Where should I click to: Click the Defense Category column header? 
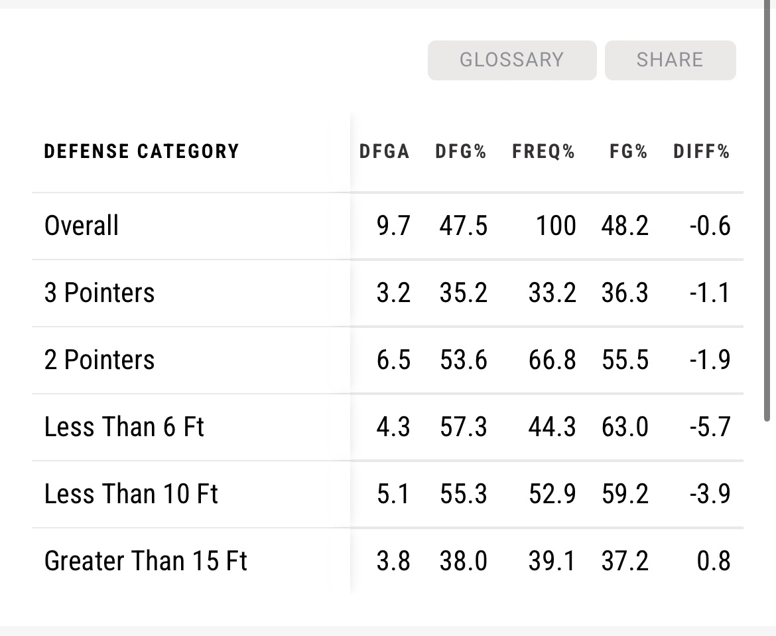point(141,151)
